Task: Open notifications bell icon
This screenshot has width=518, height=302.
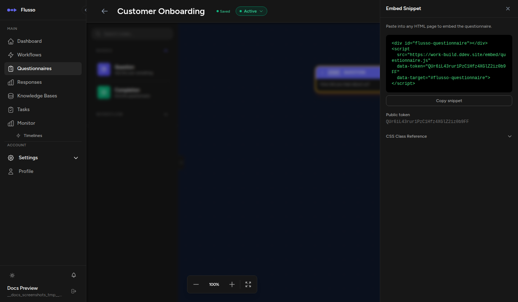Action: coord(74,275)
